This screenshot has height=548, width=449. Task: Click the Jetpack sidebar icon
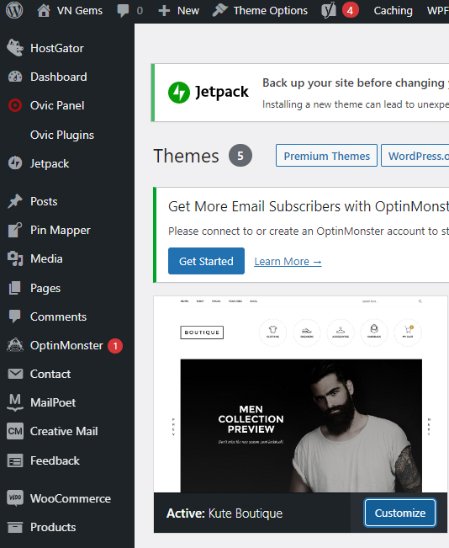pyautogui.click(x=15, y=163)
